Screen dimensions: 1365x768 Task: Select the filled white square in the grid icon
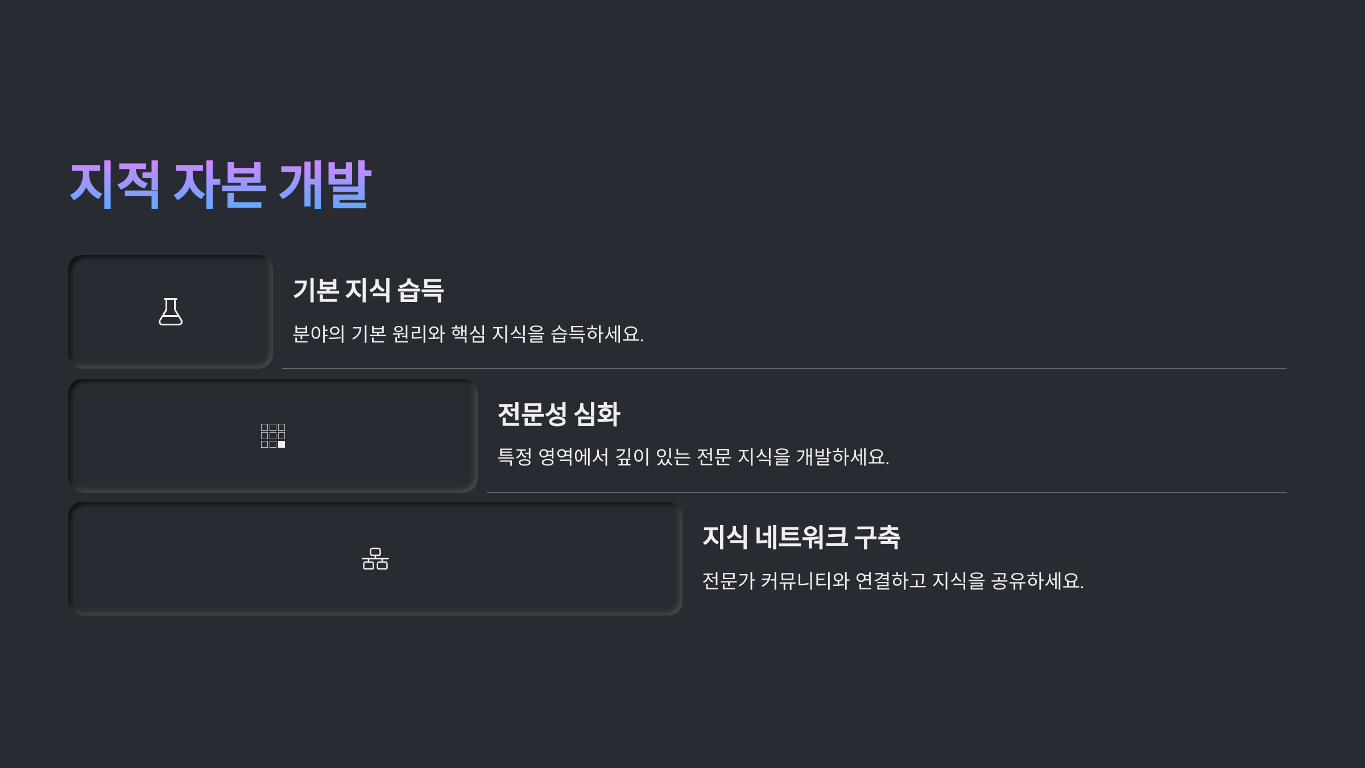(282, 444)
